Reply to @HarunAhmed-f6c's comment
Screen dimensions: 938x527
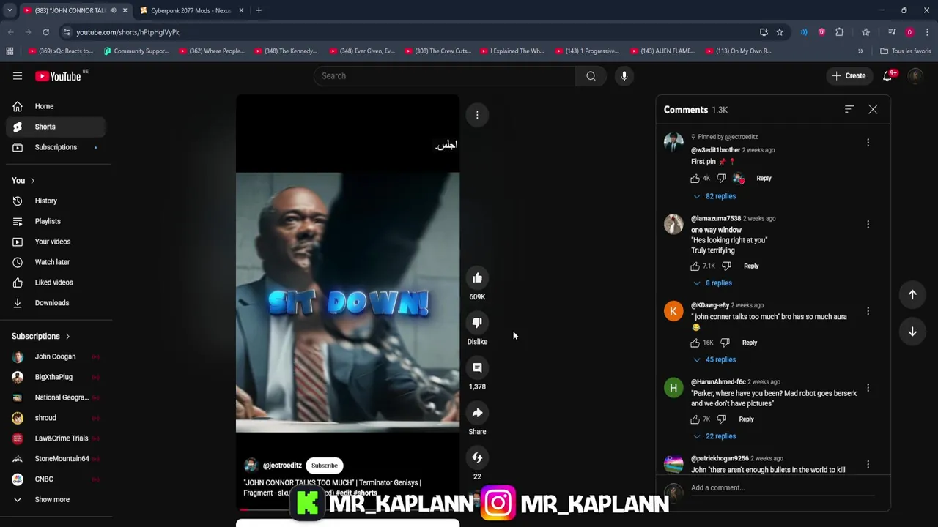746,419
